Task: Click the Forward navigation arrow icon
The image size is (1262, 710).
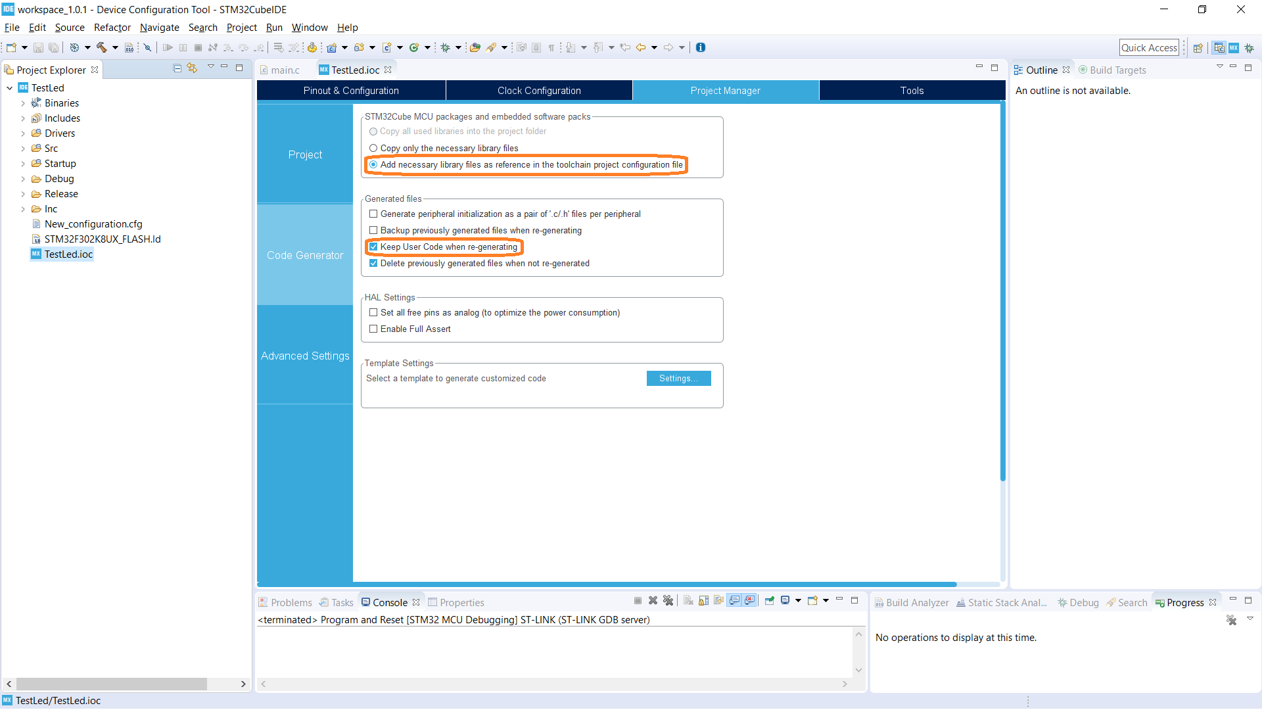Action: point(668,47)
